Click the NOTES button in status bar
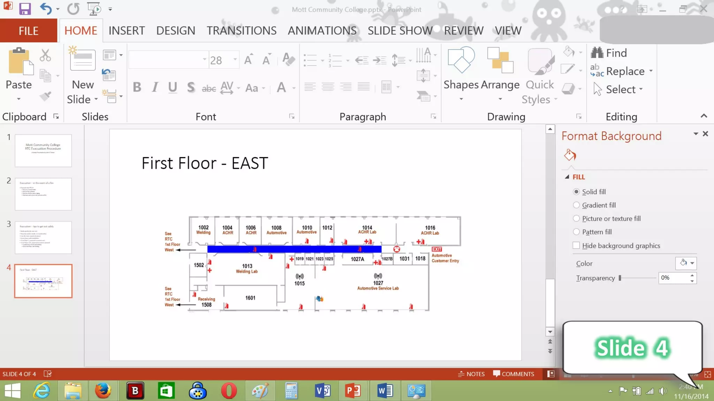The height and width of the screenshot is (401, 714). [471, 374]
